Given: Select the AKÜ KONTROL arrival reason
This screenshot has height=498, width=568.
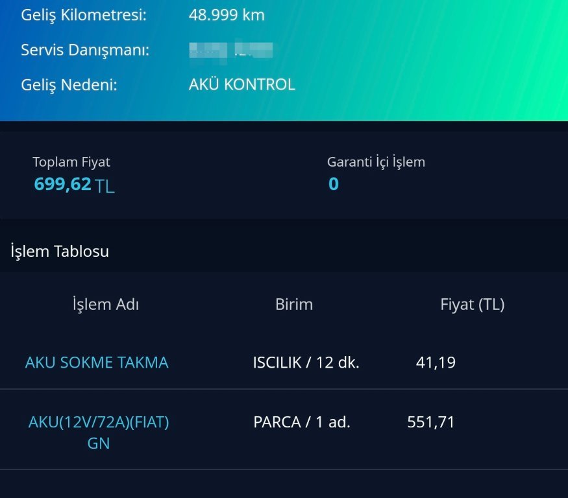Looking at the screenshot, I should [241, 84].
